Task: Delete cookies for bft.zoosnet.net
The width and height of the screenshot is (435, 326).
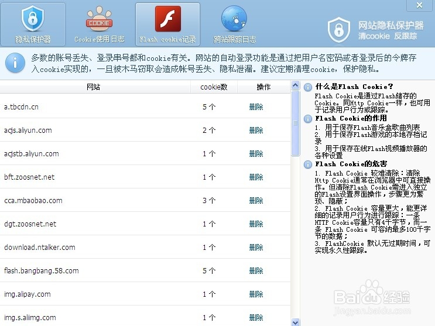Action: point(256,177)
